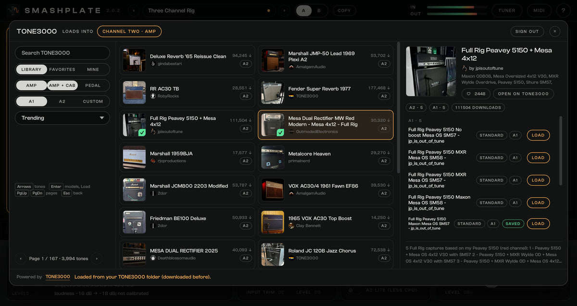This screenshot has height=306, width=577.
Task: Open Channel Two · Amp target selector
Action: [x=129, y=31]
